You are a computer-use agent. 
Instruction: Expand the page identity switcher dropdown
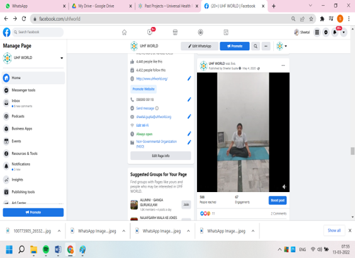point(281,46)
